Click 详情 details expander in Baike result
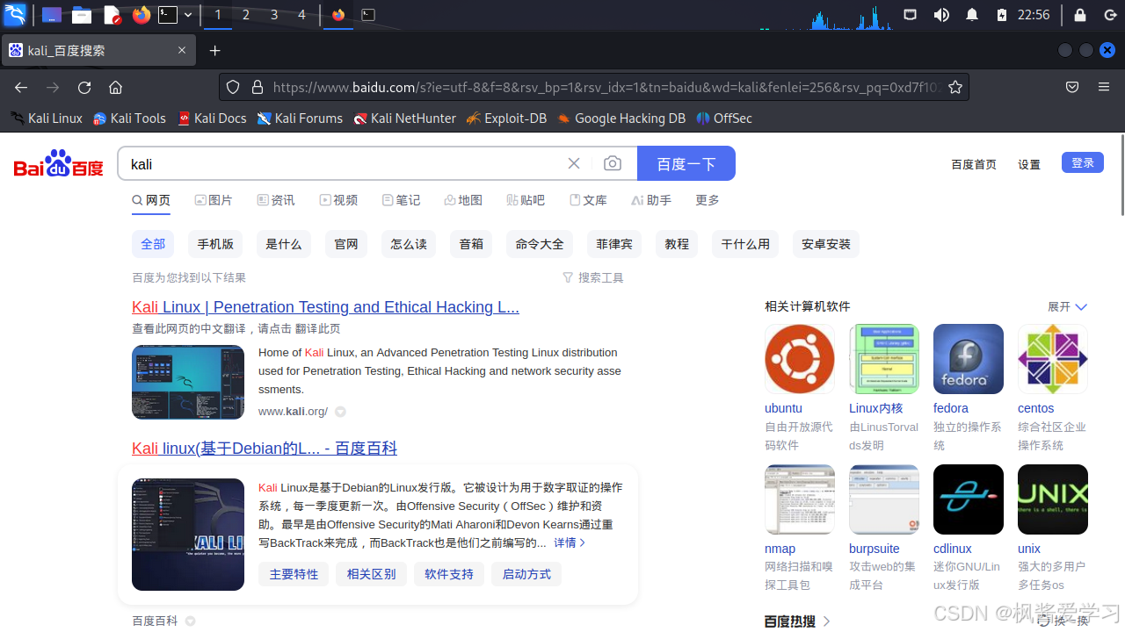The image size is (1125, 632). coord(570,542)
